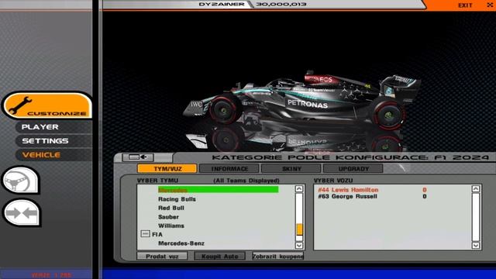Click the orange team list scrollbar thumb
The width and height of the screenshot is (496, 279).
point(299,229)
